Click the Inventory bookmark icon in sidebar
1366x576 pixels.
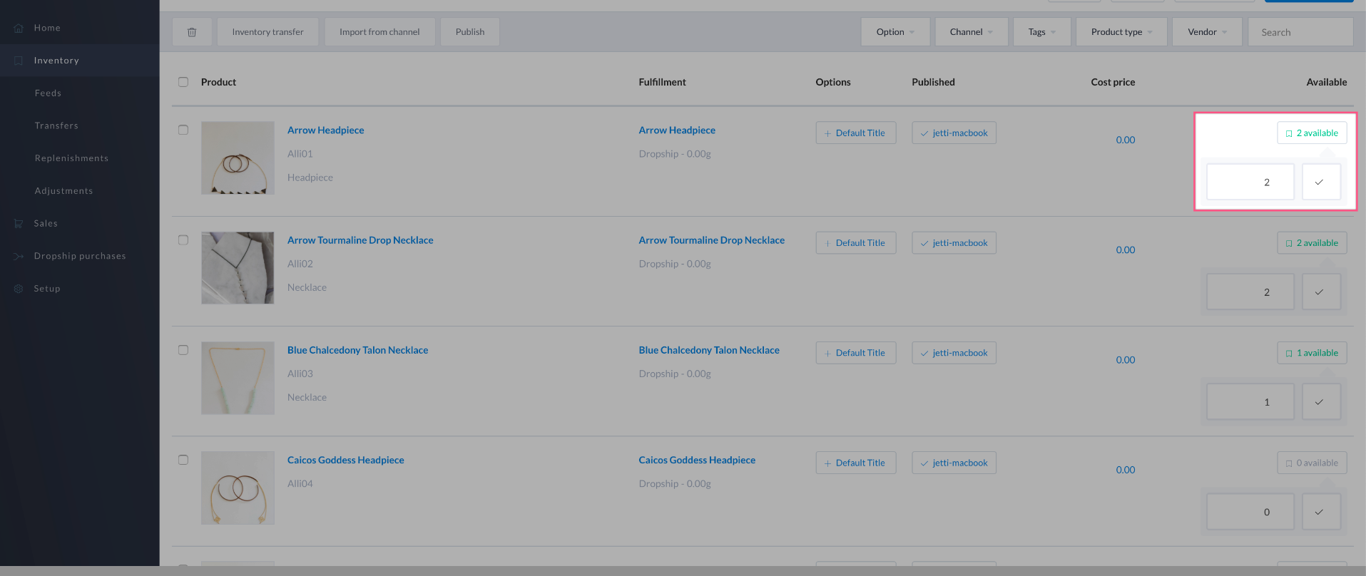19,61
